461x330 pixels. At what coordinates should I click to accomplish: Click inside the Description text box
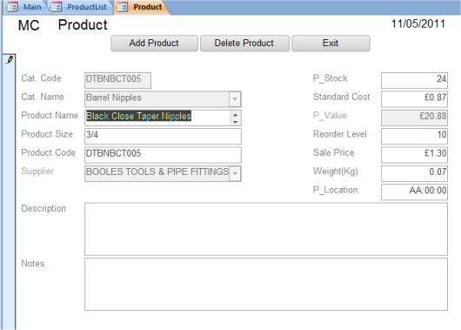point(266,229)
